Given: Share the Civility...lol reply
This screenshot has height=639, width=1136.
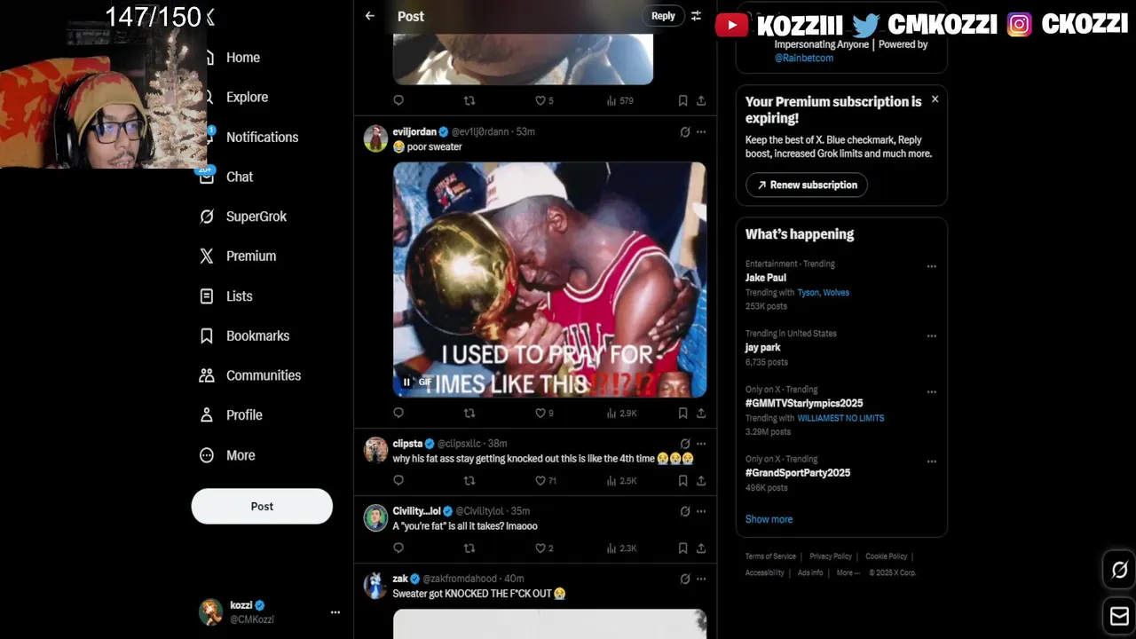Looking at the screenshot, I should [701, 548].
